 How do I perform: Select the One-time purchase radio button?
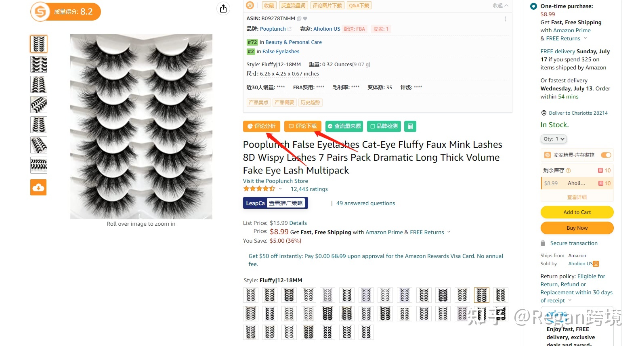533,6
